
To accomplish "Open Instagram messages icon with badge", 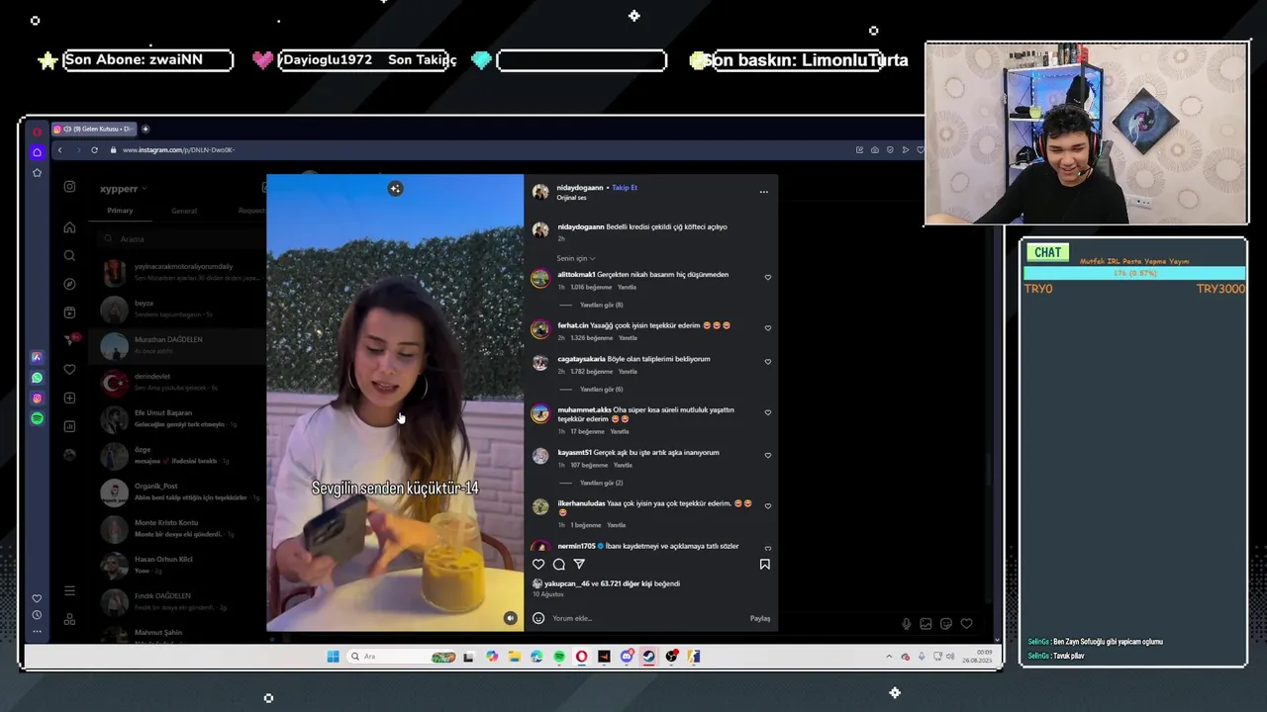I will pyautogui.click(x=70, y=340).
